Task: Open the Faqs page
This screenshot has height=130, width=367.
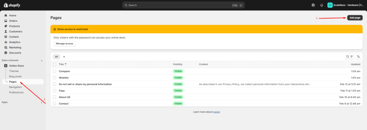Action: (62, 91)
